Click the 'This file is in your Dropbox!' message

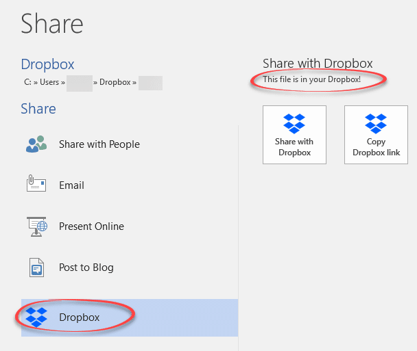[311, 79]
